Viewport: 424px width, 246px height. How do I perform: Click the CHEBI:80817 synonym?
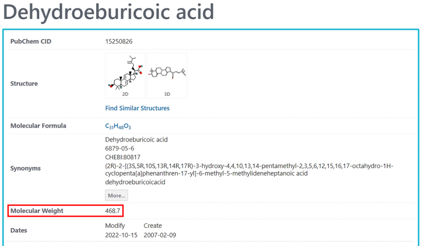pos(123,157)
